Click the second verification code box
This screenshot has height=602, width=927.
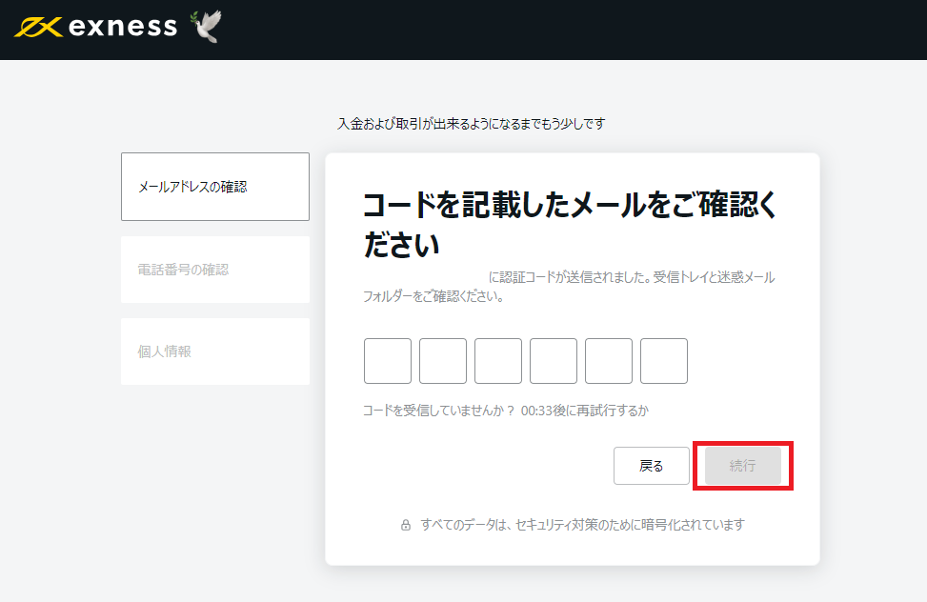coord(443,361)
